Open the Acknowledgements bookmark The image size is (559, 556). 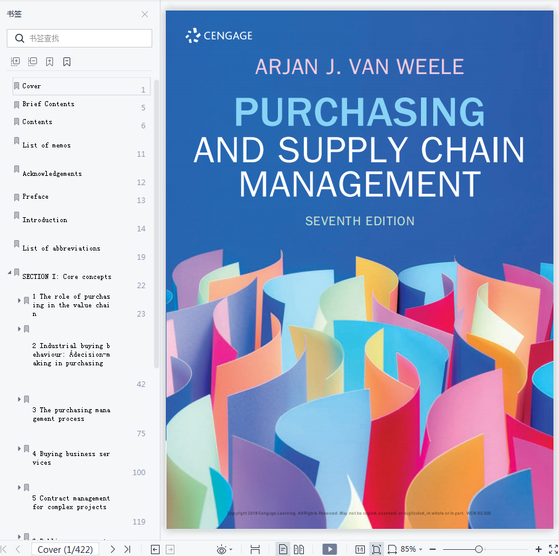coord(52,174)
